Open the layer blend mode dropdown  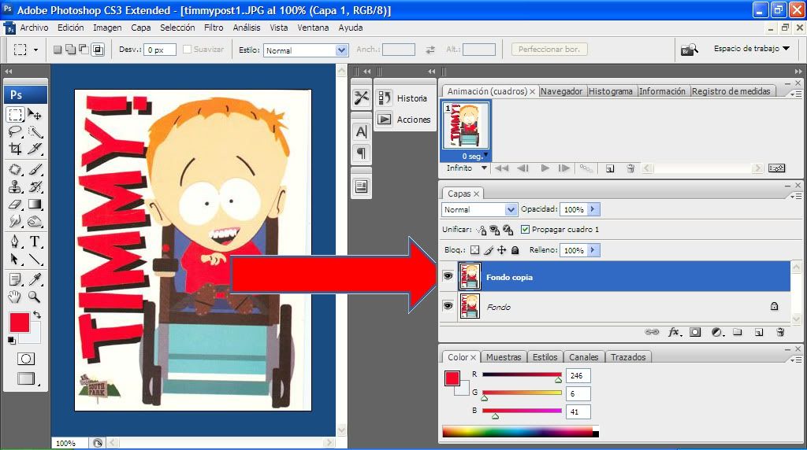pyautogui.click(x=510, y=209)
